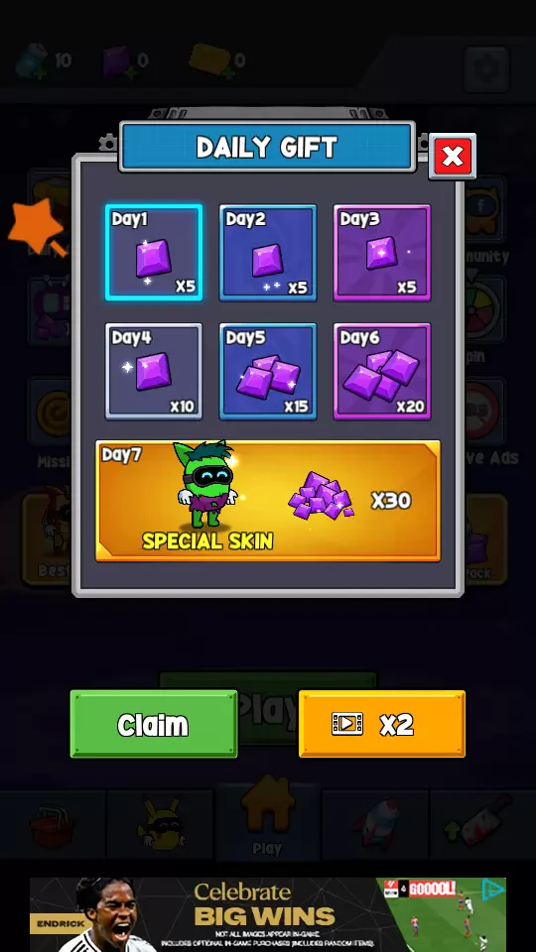Open the yellow character skins tab

click(x=160, y=825)
